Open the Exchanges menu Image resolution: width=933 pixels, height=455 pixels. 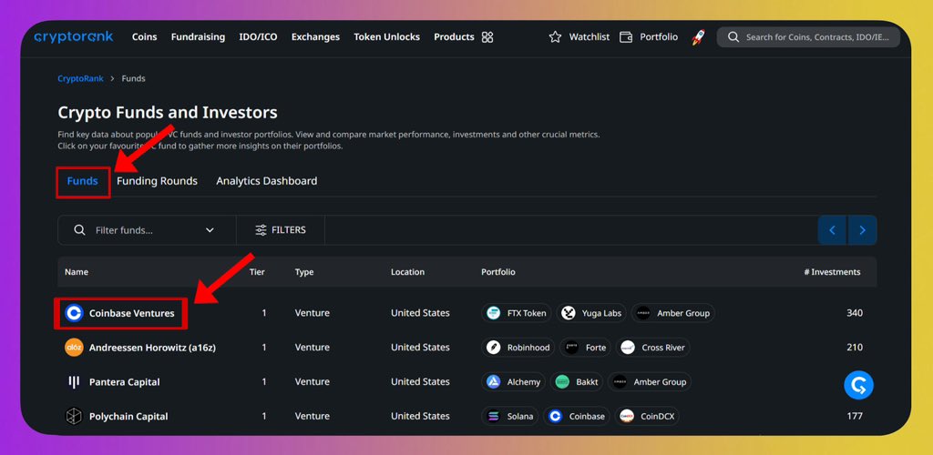click(315, 36)
